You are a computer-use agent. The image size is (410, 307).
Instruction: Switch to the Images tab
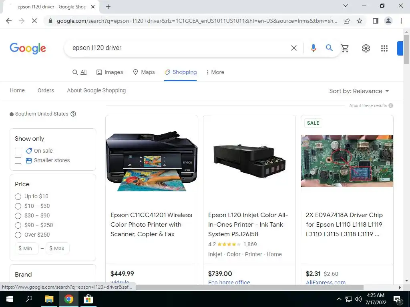(110, 72)
